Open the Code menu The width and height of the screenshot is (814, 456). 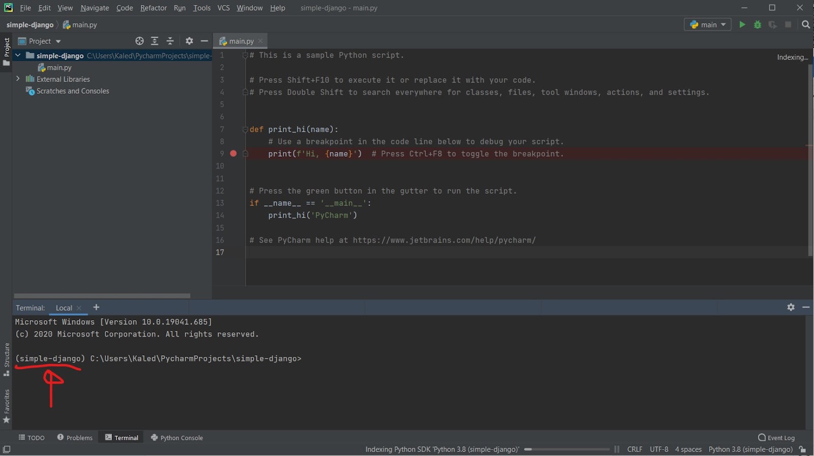[125, 8]
